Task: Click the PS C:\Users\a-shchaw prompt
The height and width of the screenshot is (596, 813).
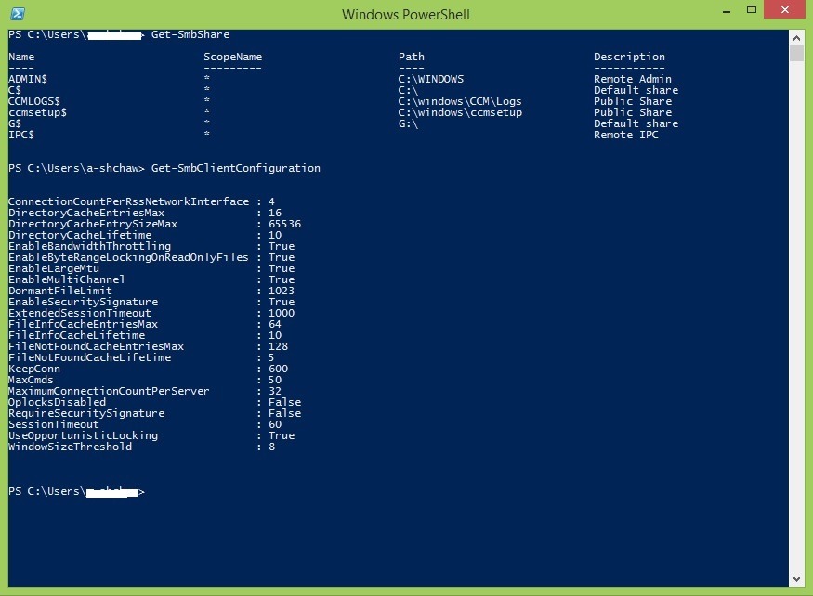Action: (x=77, y=168)
